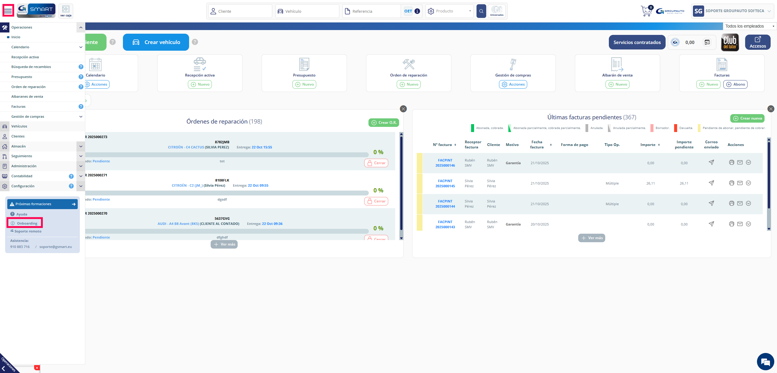Open the shopping cart icon
777x373 pixels.
pos(646,11)
